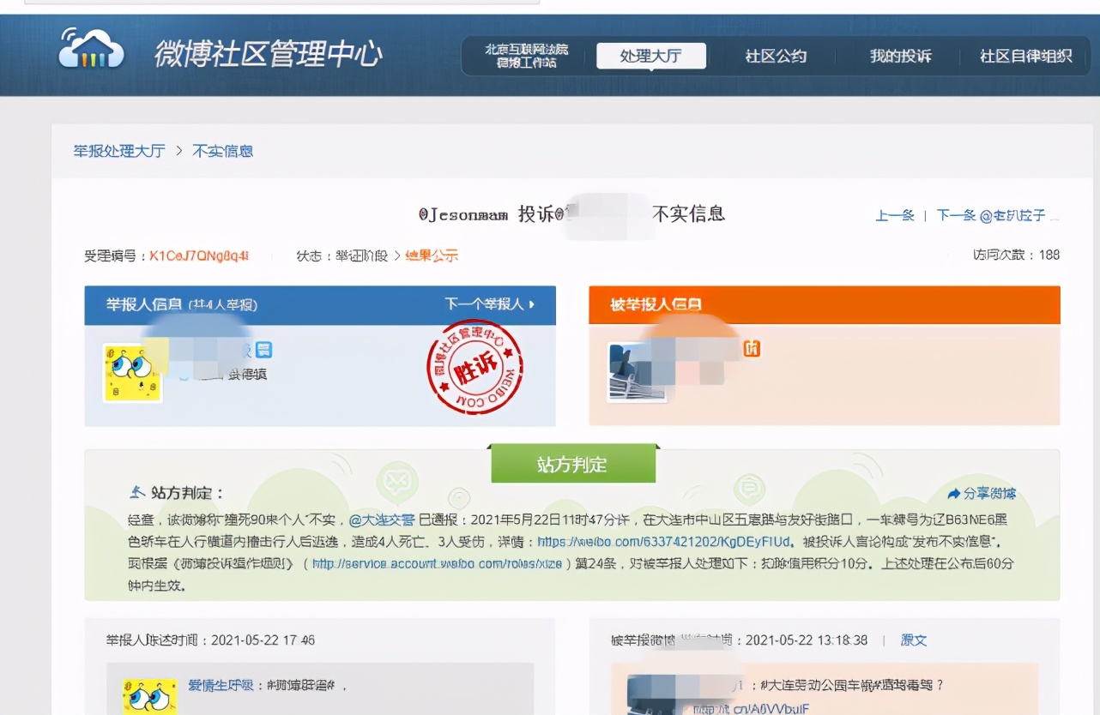Go to previous case 上一条
The height and width of the screenshot is (715, 1100).
pyautogui.click(x=895, y=215)
